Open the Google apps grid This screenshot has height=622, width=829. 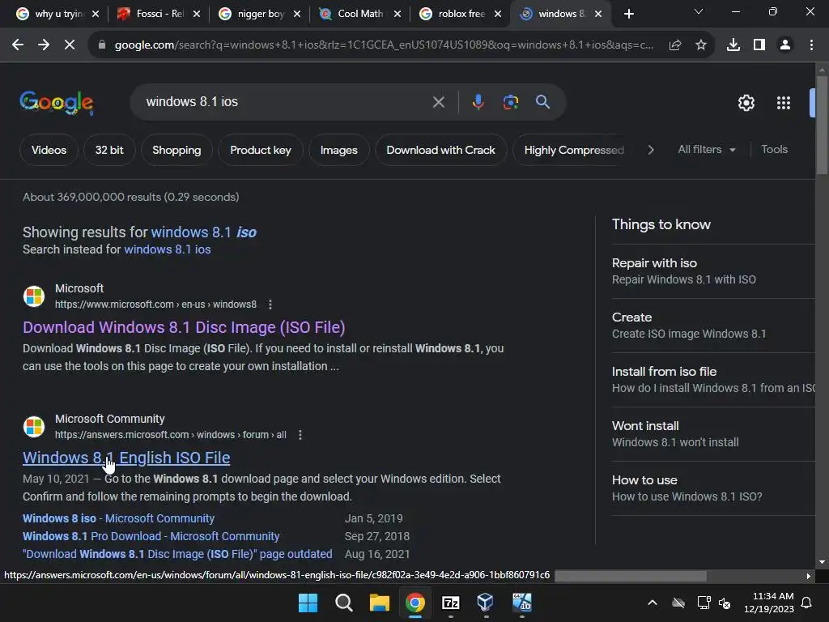pos(784,103)
